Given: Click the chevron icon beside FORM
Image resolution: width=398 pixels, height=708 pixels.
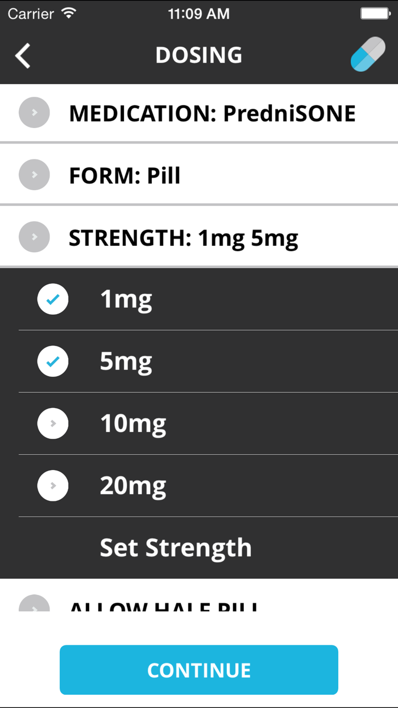Looking at the screenshot, I should click(34, 175).
